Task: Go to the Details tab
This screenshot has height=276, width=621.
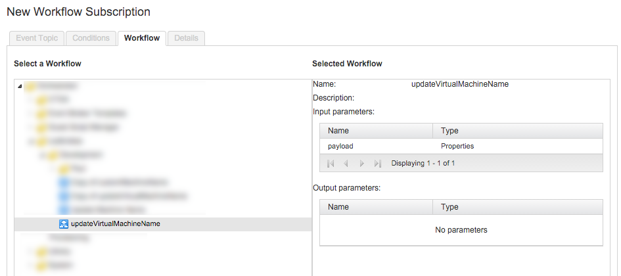Action: 186,38
